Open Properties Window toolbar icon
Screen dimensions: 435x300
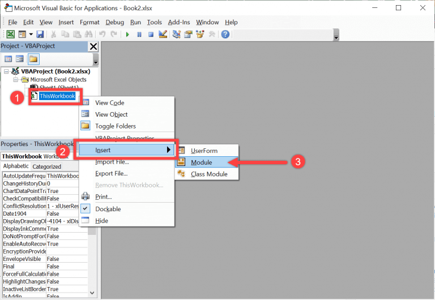[188, 35]
